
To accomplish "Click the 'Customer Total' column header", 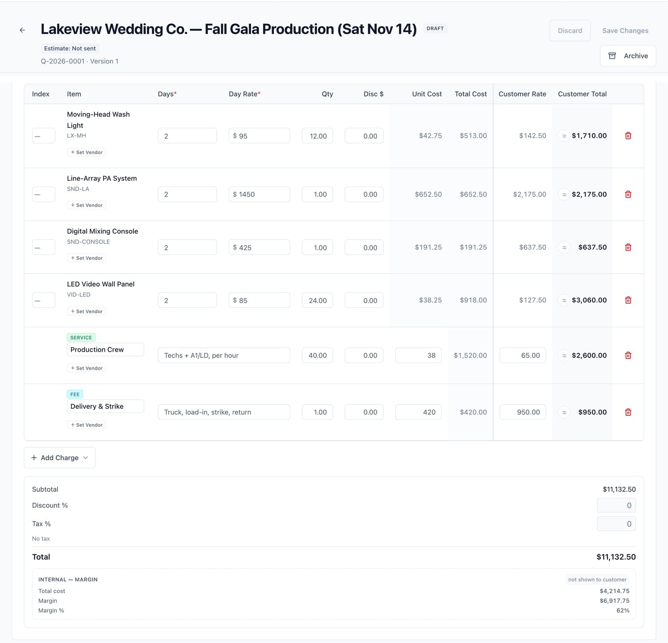I will click(x=582, y=94).
